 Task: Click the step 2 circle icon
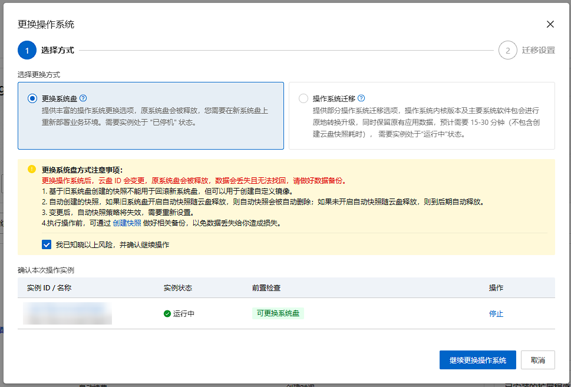tap(507, 50)
